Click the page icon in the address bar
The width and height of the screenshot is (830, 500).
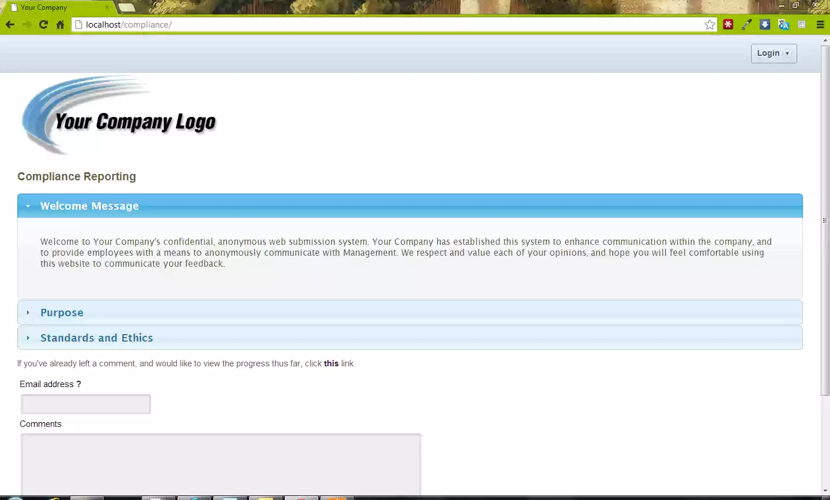(78, 24)
